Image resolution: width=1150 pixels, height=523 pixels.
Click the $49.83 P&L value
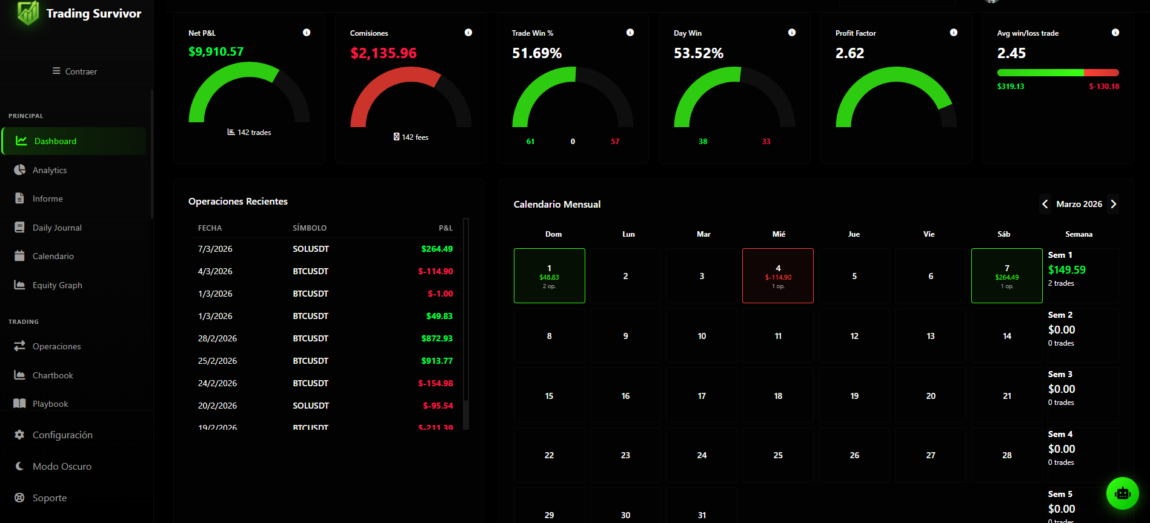(439, 316)
